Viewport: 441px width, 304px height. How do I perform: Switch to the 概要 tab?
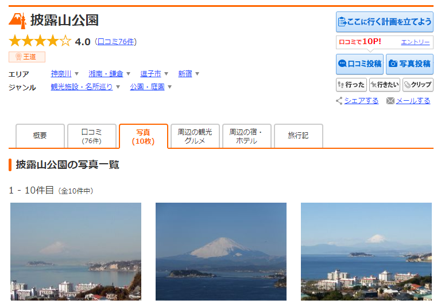click(x=40, y=136)
